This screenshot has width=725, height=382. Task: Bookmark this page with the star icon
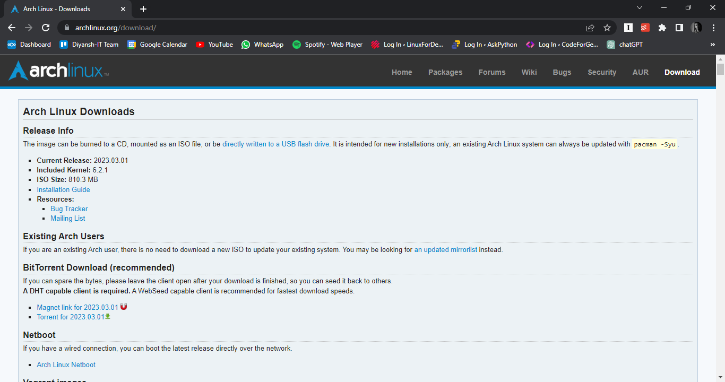click(x=607, y=28)
